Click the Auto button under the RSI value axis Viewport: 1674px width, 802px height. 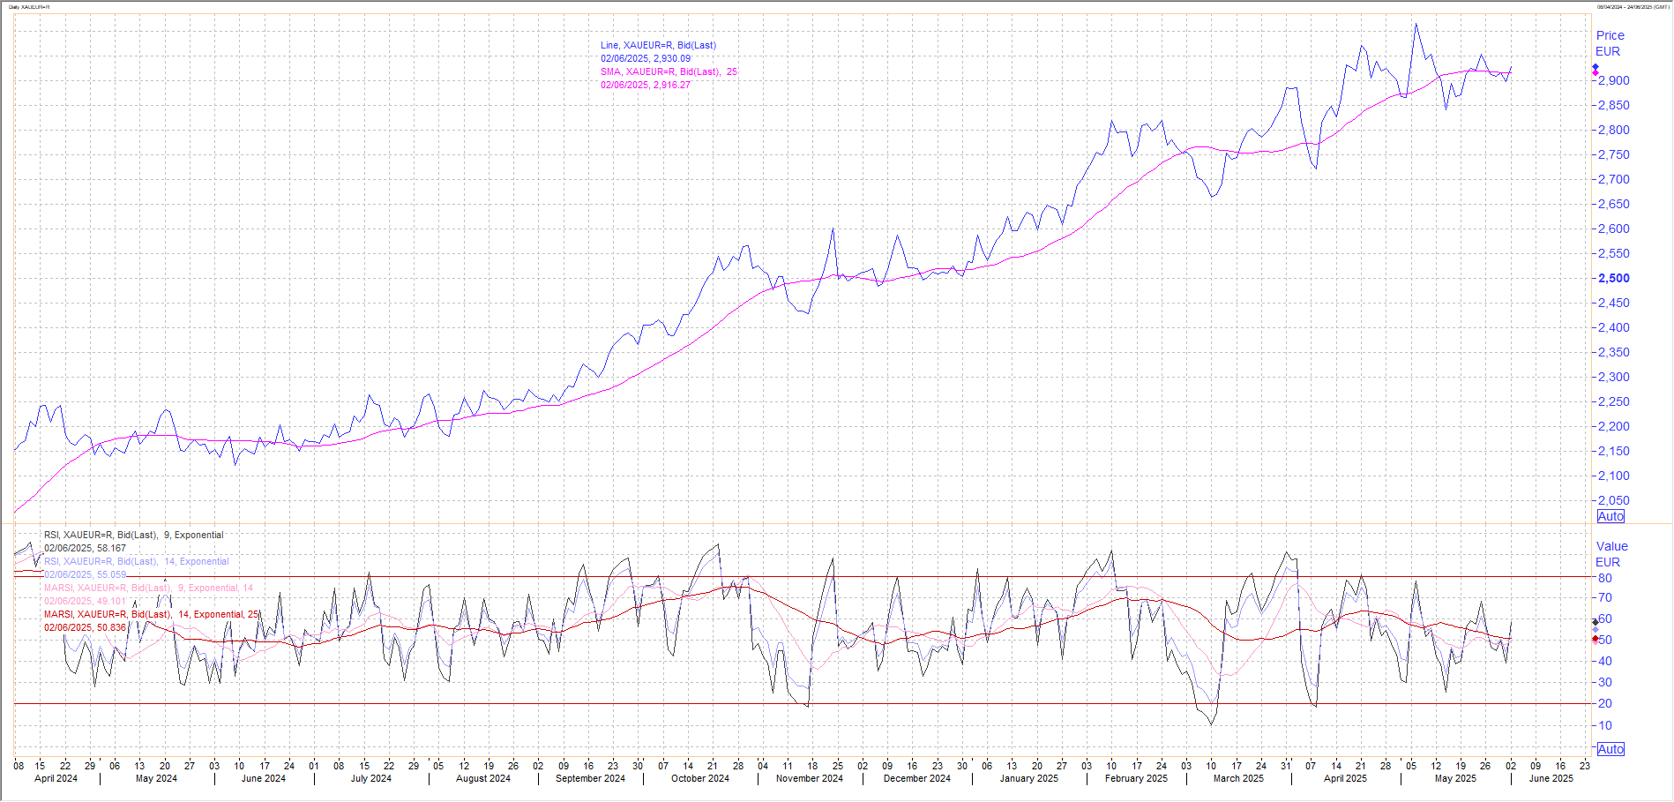pos(1610,749)
